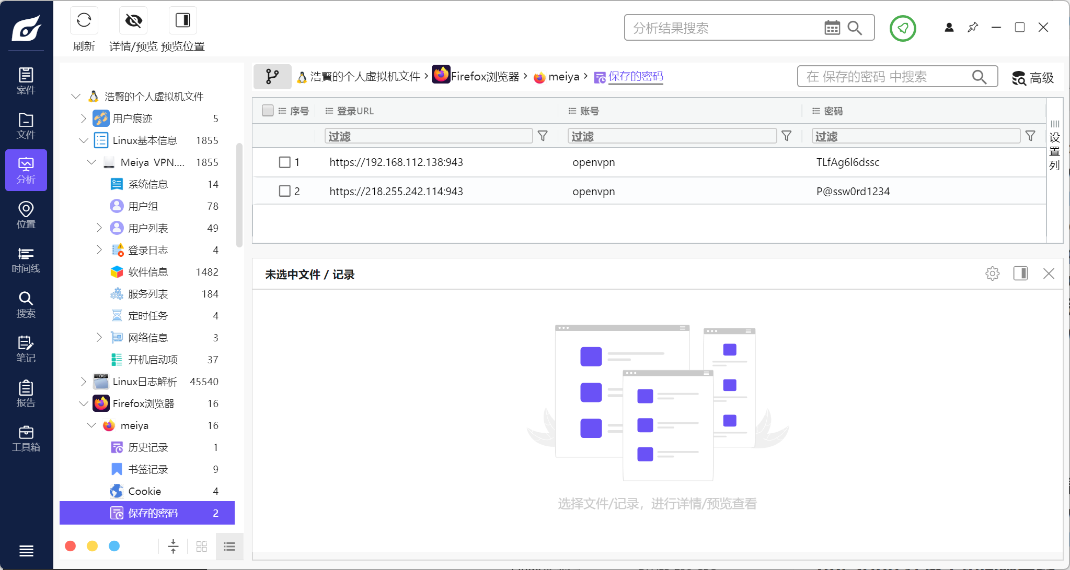This screenshot has width=1070, height=570.
Task: Open the 报告 sidebar tab
Action: (26, 394)
